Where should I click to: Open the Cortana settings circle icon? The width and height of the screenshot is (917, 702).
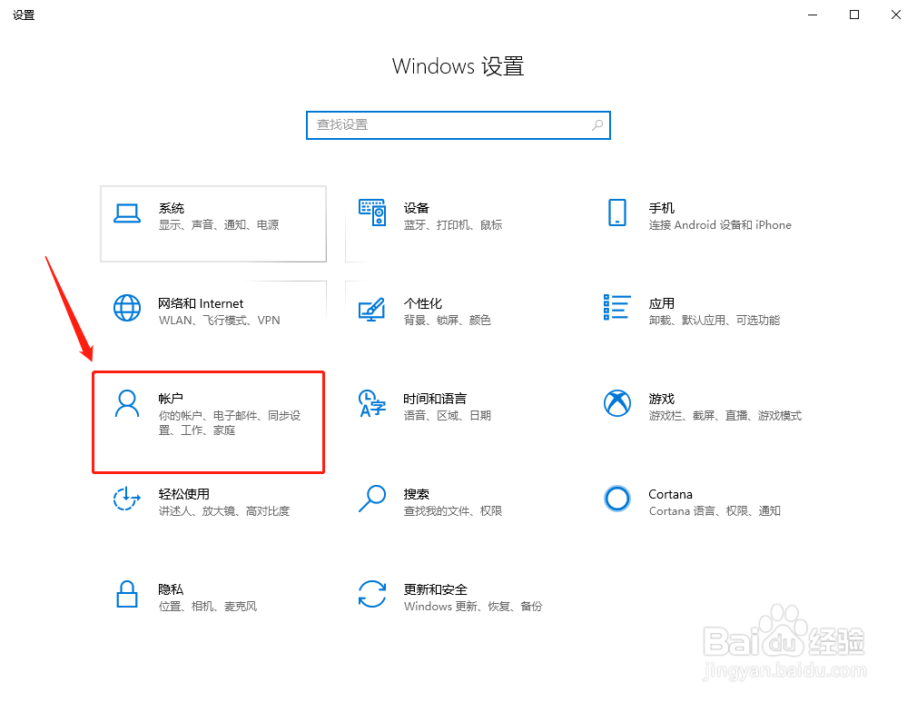[617, 499]
